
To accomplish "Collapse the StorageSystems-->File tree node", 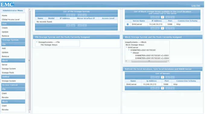I will tap(37, 42).
